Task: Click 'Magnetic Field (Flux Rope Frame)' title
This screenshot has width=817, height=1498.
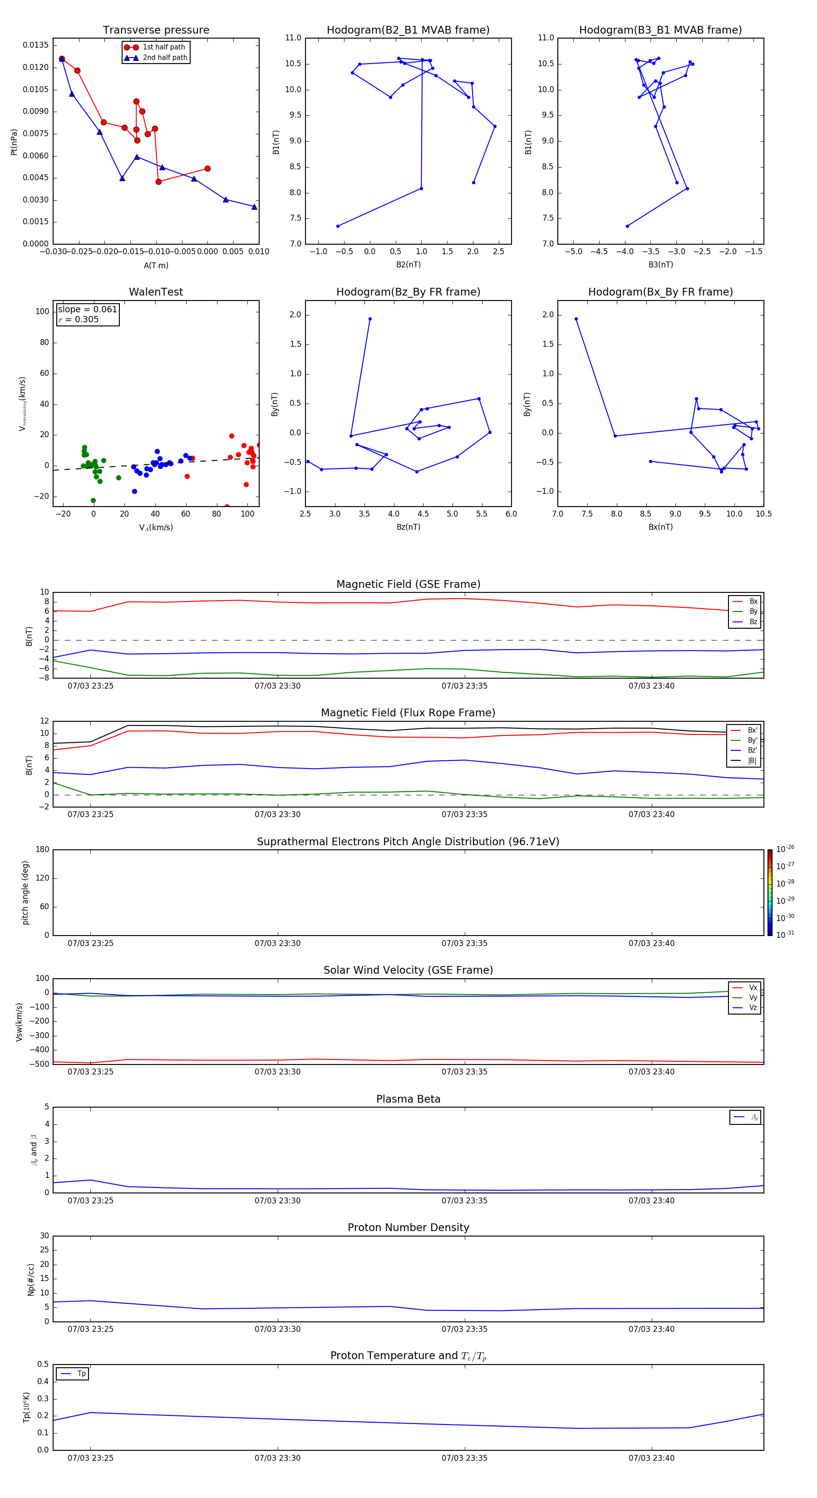Action: tap(408, 713)
